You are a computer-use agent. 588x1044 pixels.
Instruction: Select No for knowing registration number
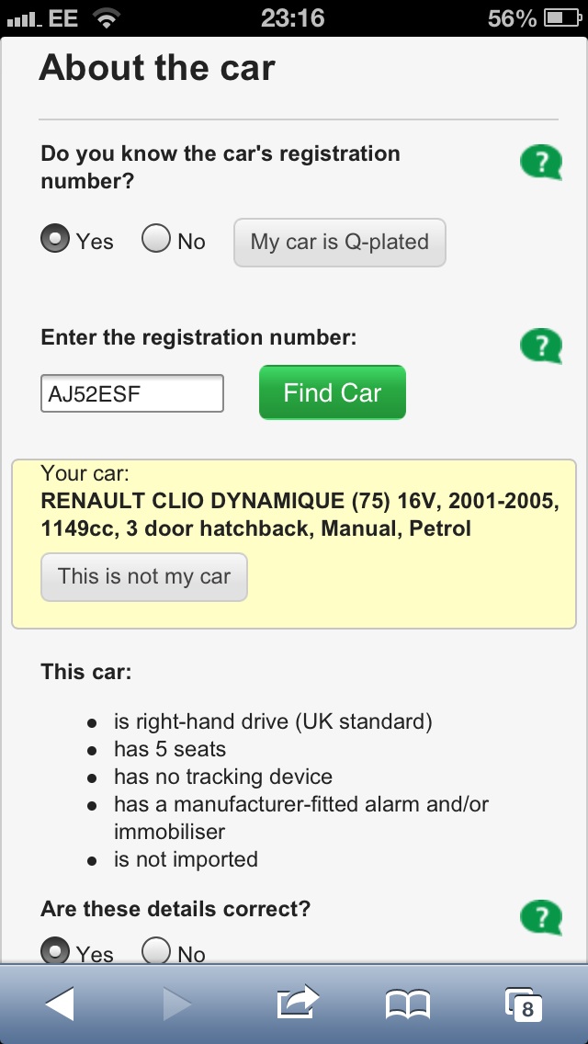pyautogui.click(x=156, y=240)
